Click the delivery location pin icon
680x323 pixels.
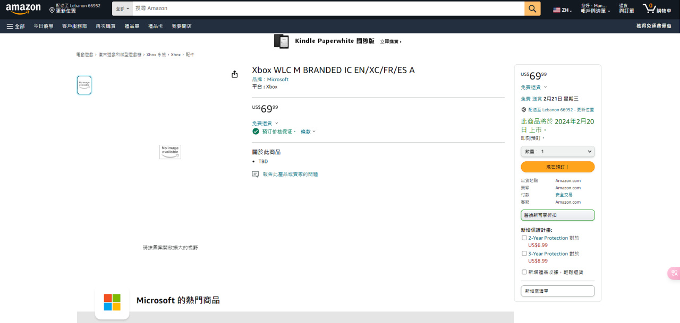click(x=52, y=10)
